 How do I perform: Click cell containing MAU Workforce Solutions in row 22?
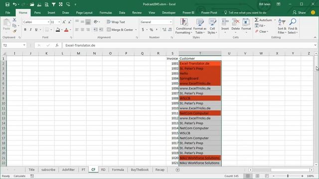(x=200, y=163)
